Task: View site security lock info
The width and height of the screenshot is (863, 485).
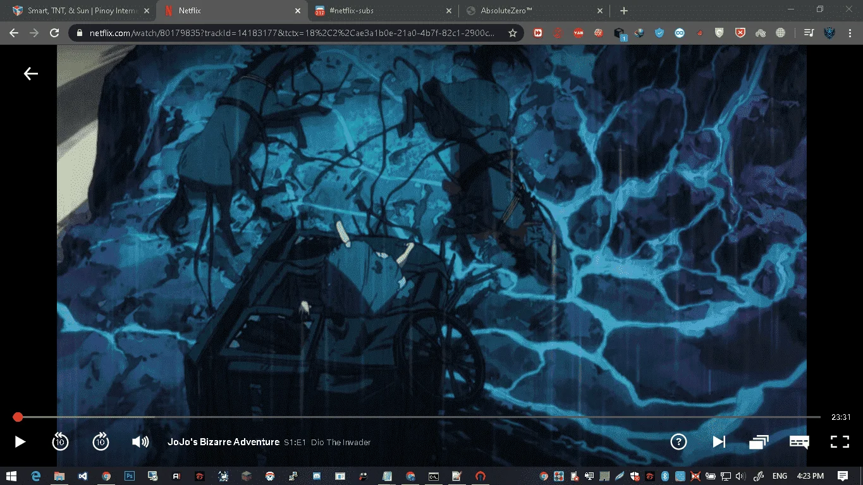Action: click(x=80, y=33)
